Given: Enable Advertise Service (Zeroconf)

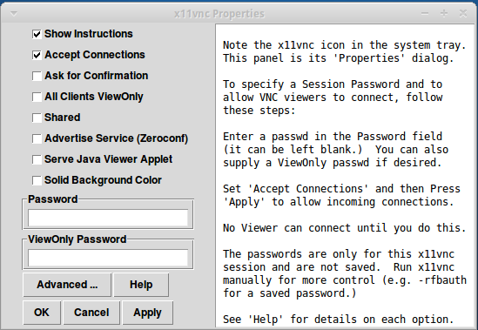Looking at the screenshot, I should pyautogui.click(x=37, y=138).
